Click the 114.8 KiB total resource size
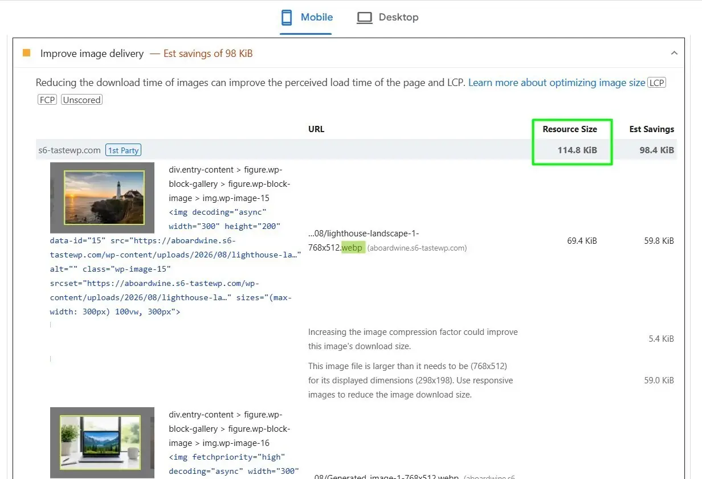This screenshot has width=702, height=479. [577, 150]
